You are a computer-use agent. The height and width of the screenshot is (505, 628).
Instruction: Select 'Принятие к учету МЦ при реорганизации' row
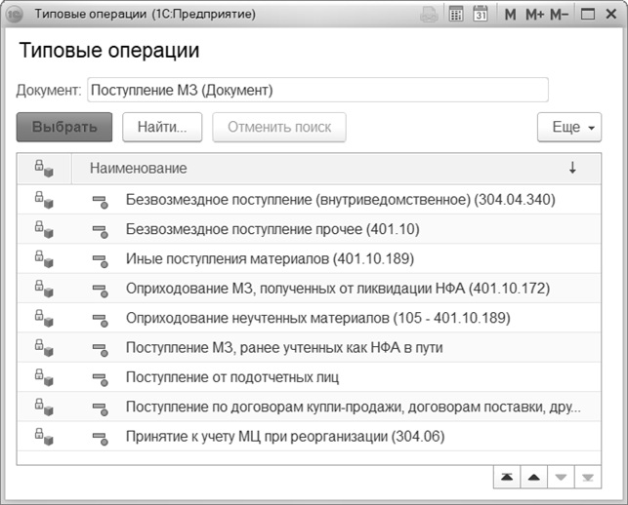(285, 436)
